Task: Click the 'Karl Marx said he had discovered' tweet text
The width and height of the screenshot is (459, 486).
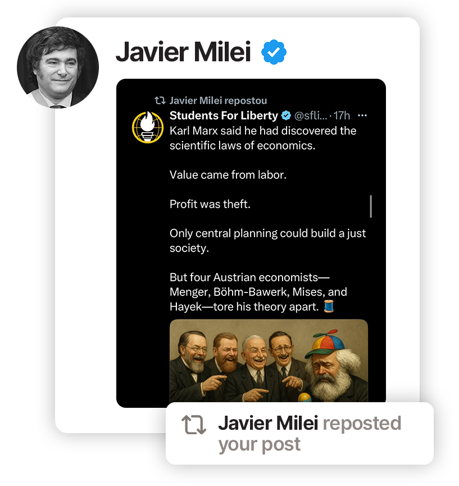Action: (x=263, y=138)
